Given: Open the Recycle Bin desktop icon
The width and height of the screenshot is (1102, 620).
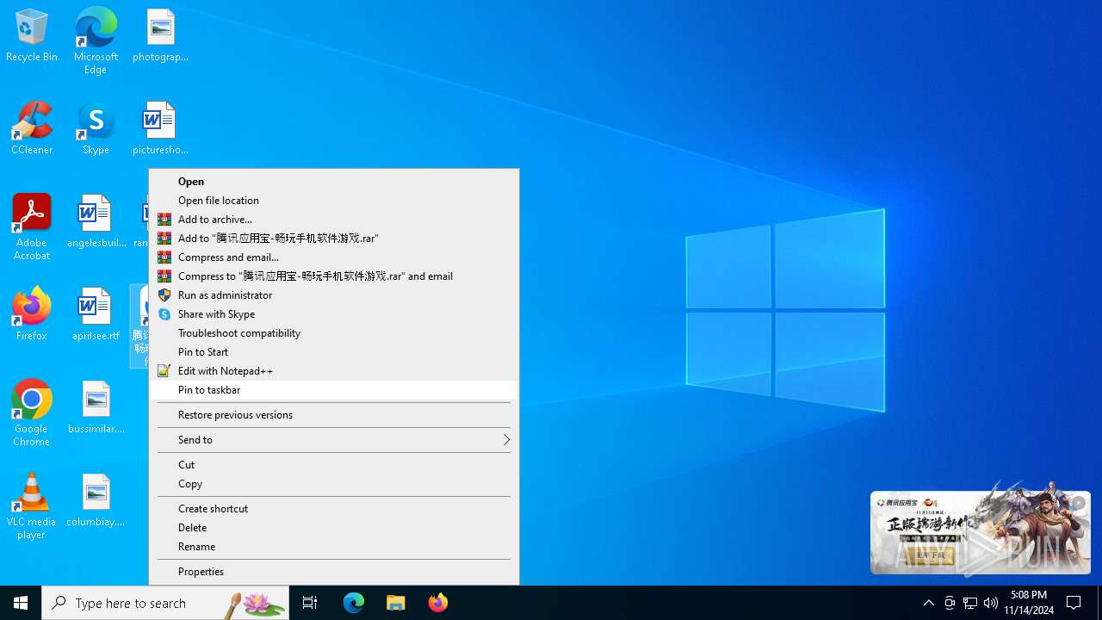Looking at the screenshot, I should (x=32, y=35).
